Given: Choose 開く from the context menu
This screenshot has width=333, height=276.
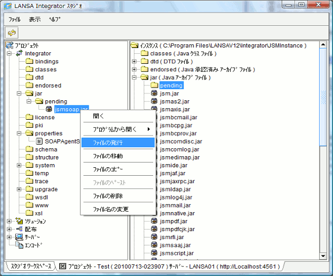Looking at the screenshot, I should click(118, 116).
